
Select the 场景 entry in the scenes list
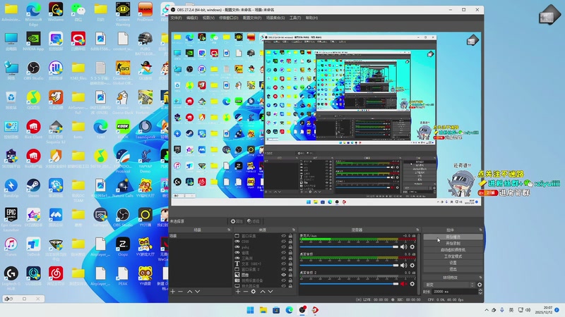(201, 236)
